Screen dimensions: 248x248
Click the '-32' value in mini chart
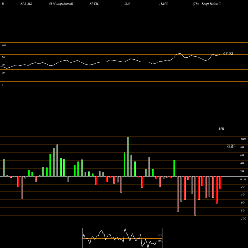pyautogui.click(x=160, y=235)
